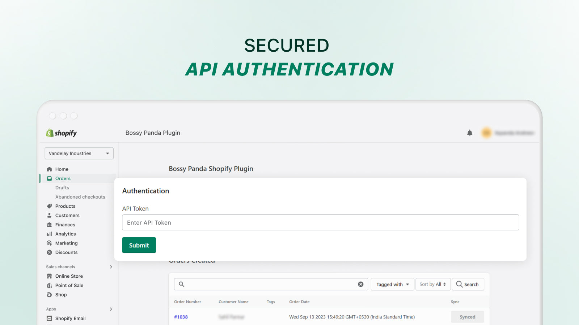Viewport: 579px width, 325px height.
Task: Click the Synced button for order #1038
Action: tap(468, 317)
